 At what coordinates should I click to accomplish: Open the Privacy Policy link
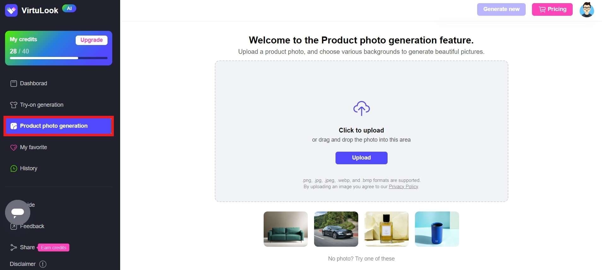click(403, 187)
